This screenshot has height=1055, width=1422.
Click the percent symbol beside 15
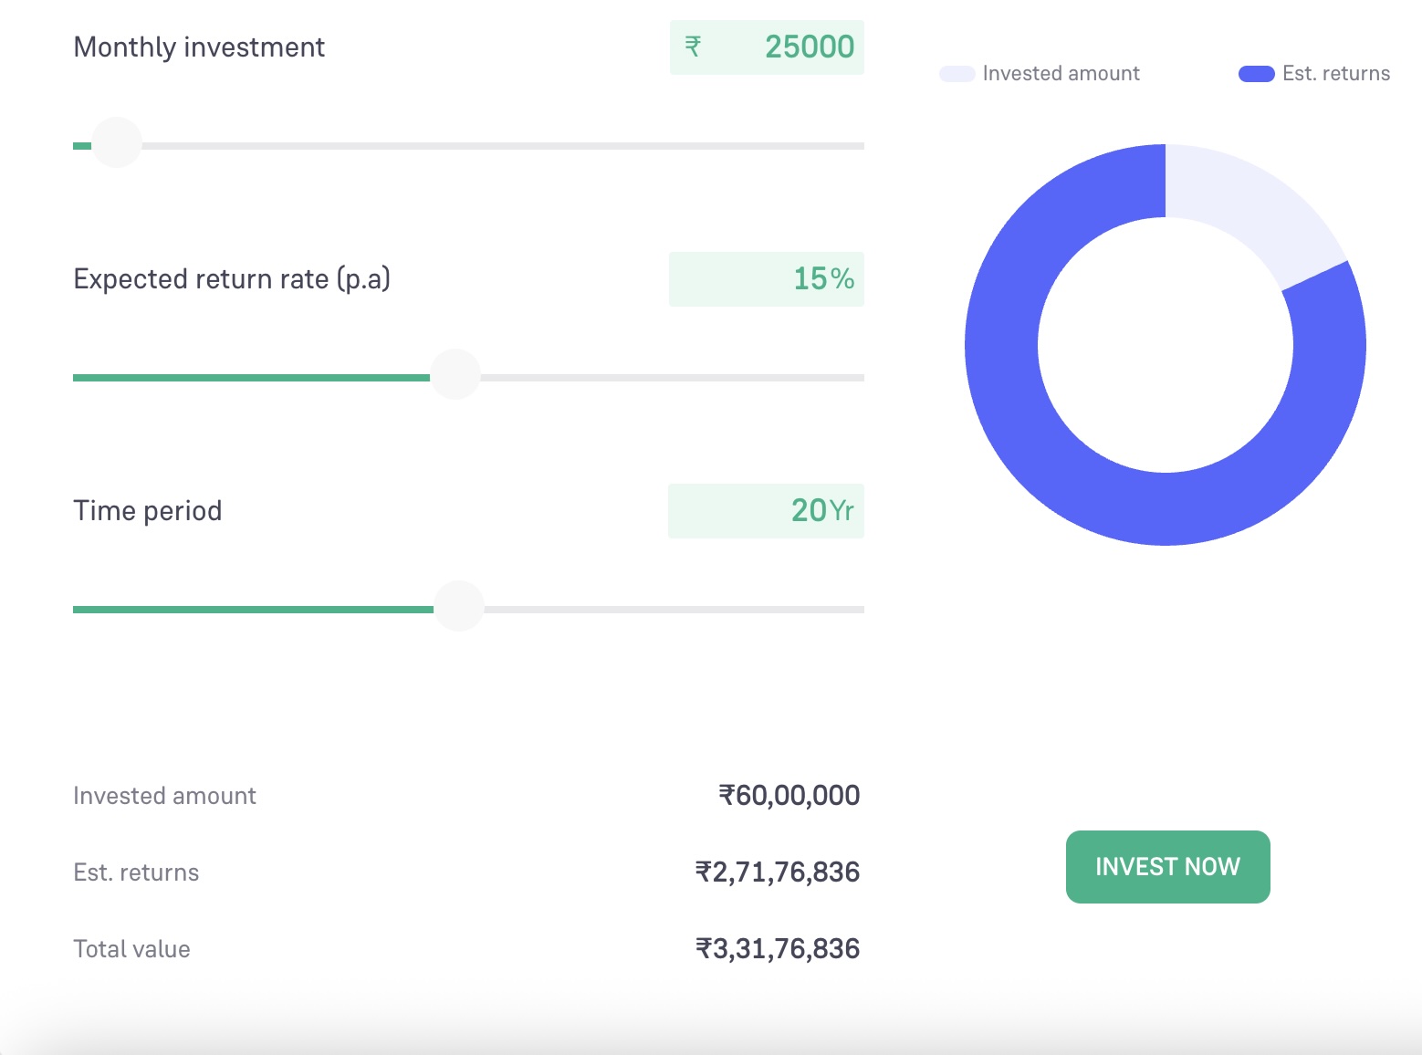tap(844, 279)
